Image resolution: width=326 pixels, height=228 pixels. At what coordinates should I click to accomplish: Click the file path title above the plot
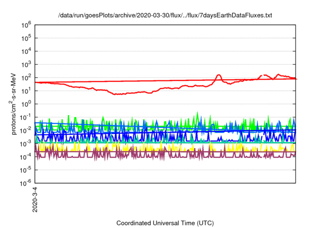tap(166, 16)
